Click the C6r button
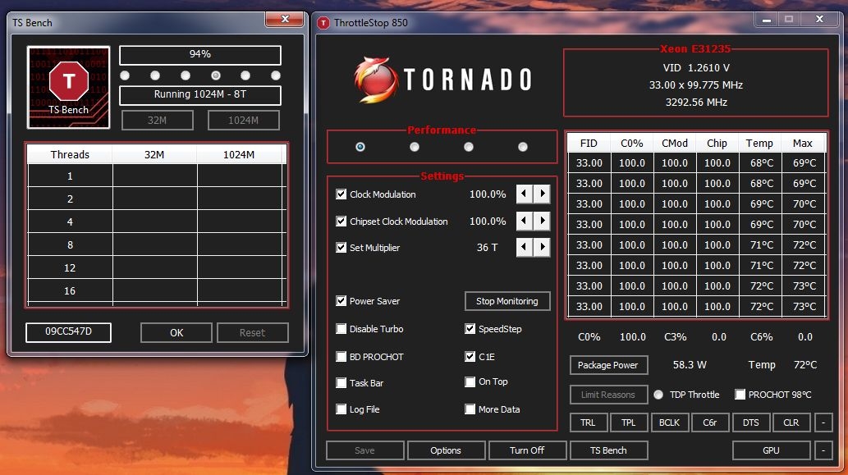Screen dimensions: 848x475 (x=709, y=422)
